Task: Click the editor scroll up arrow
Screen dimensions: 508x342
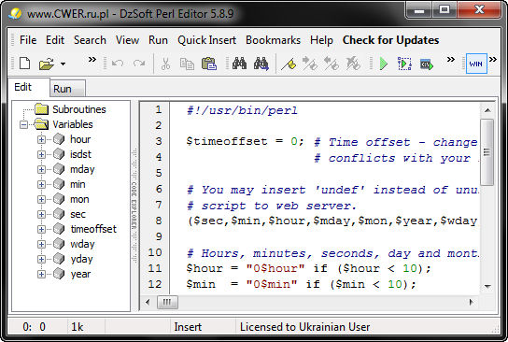Action: point(487,110)
